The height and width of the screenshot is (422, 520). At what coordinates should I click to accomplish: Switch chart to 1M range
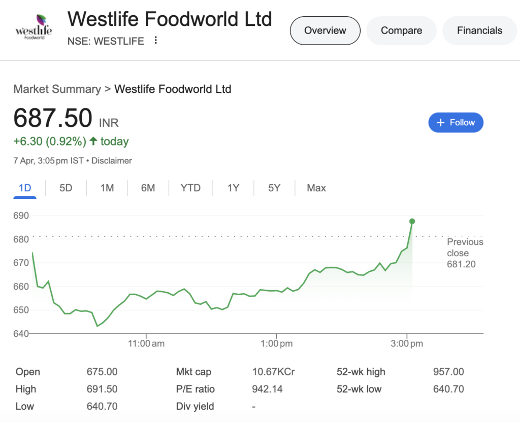coord(107,188)
